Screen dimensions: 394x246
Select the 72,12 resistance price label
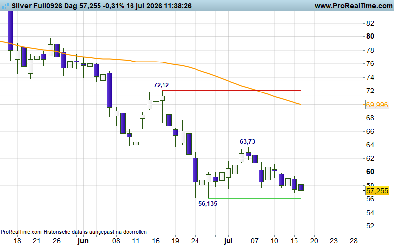coord(162,85)
